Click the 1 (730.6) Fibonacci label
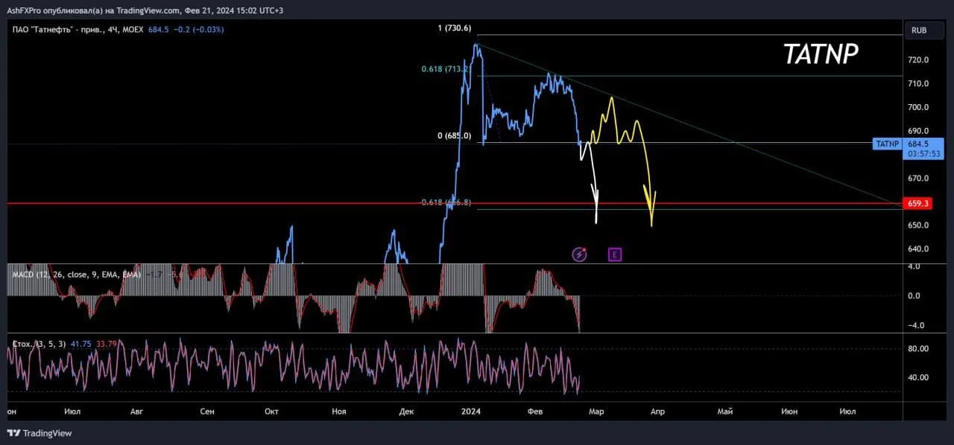This screenshot has width=954, height=445. click(x=455, y=28)
